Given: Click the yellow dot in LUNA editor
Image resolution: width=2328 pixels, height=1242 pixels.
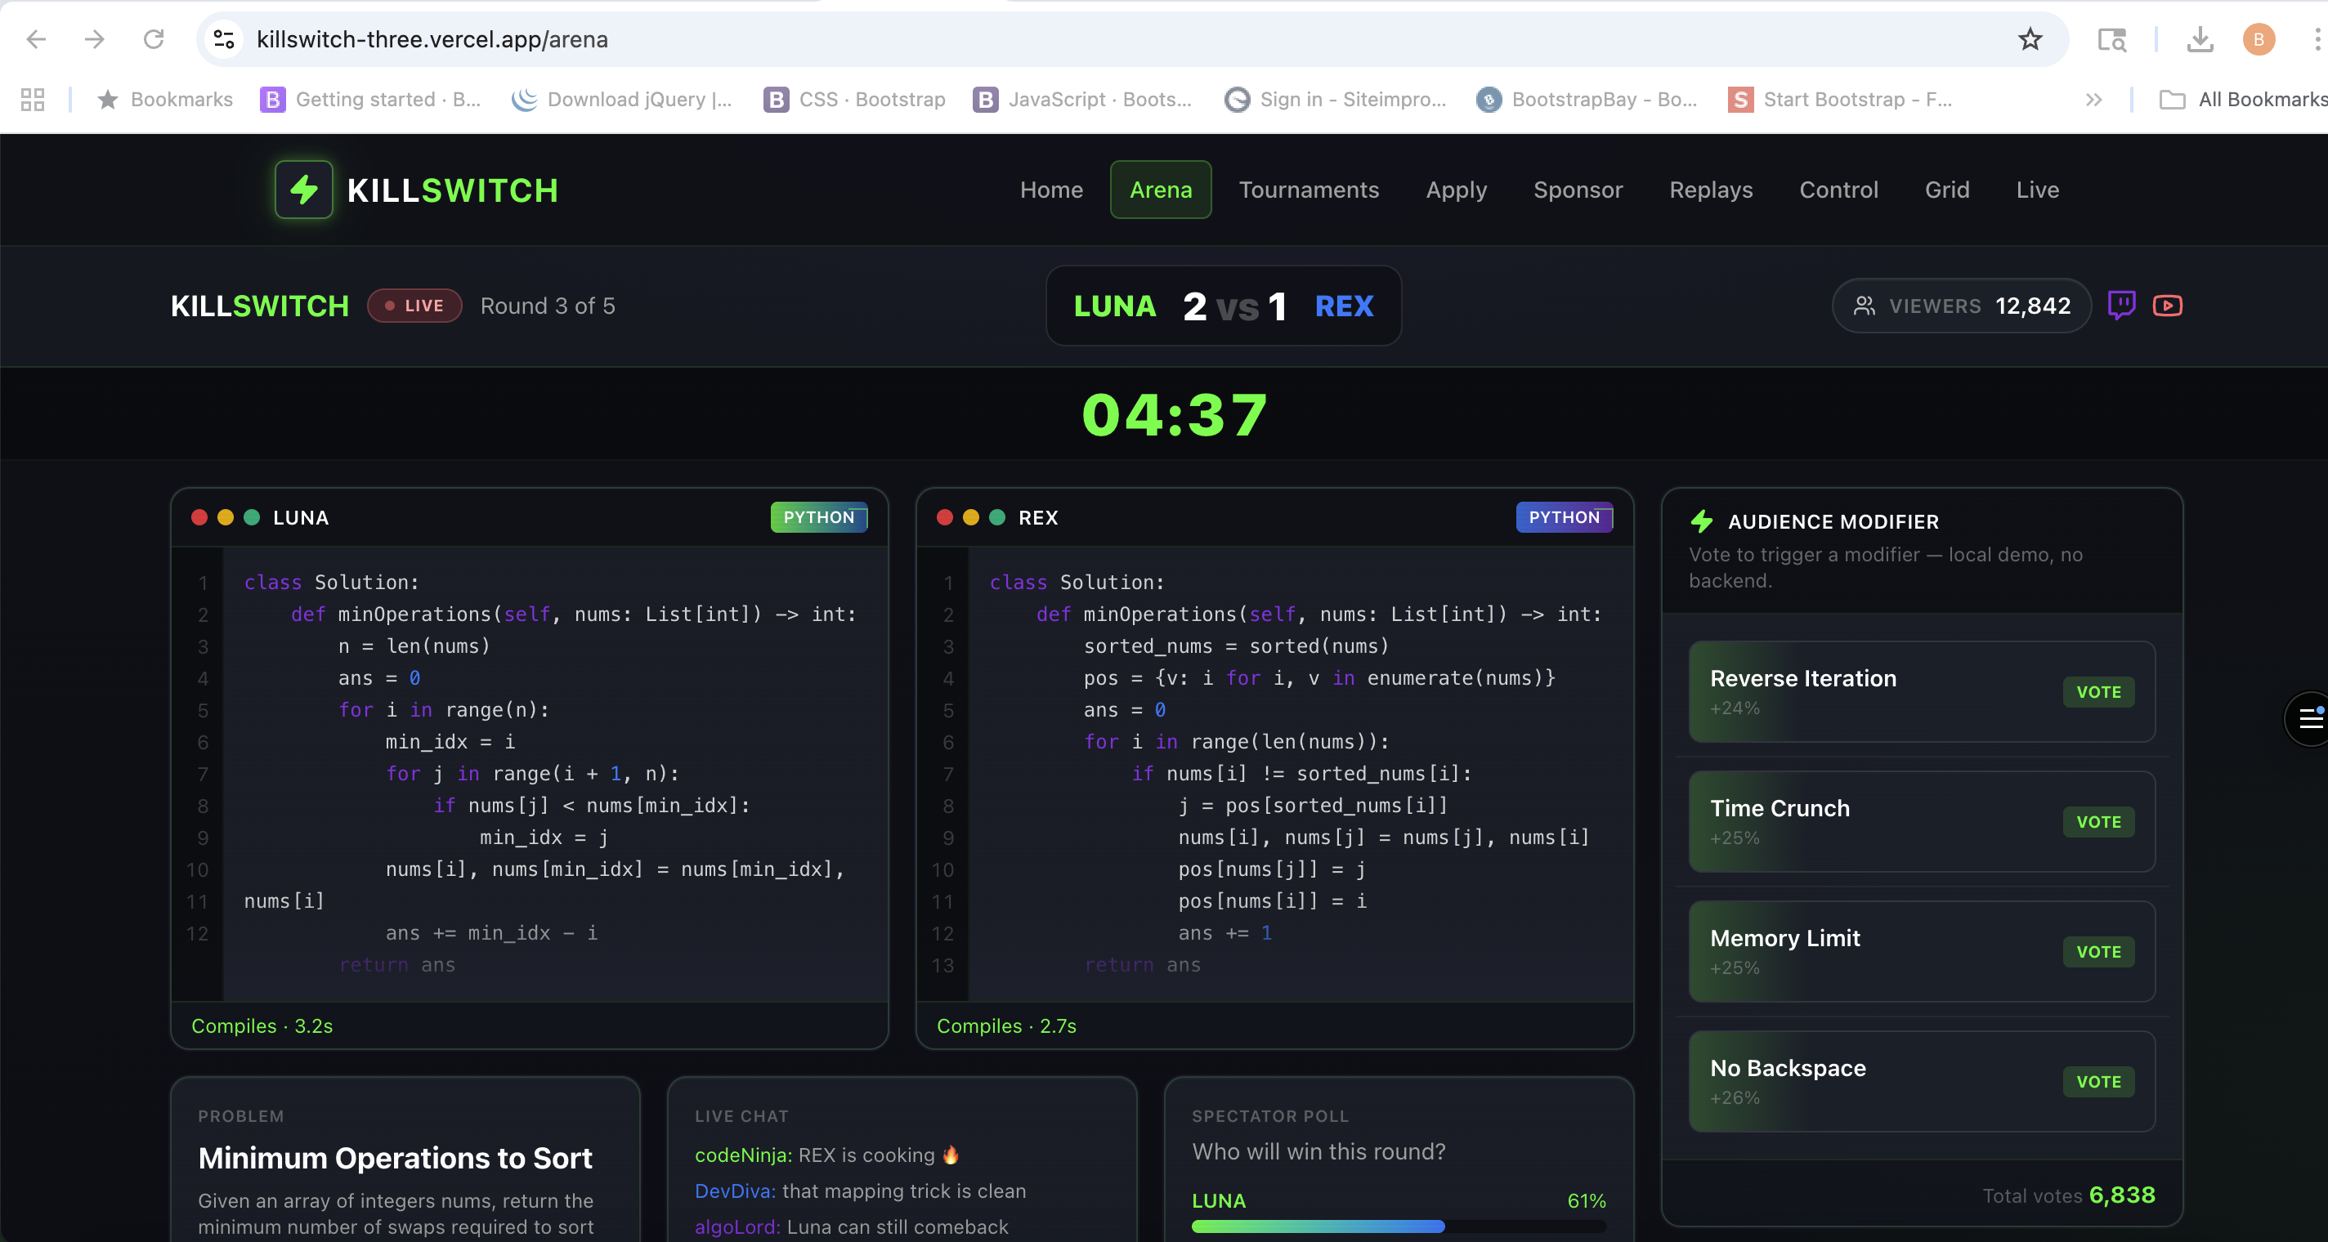Looking at the screenshot, I should pyautogui.click(x=225, y=516).
